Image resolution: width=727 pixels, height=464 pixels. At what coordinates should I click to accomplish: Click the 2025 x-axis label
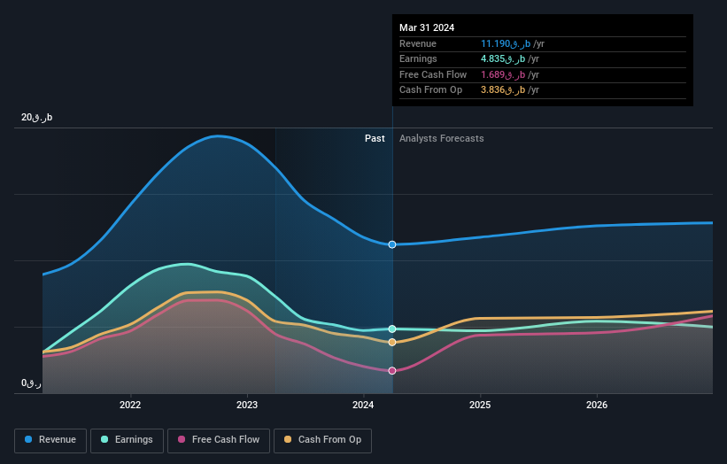coord(480,405)
